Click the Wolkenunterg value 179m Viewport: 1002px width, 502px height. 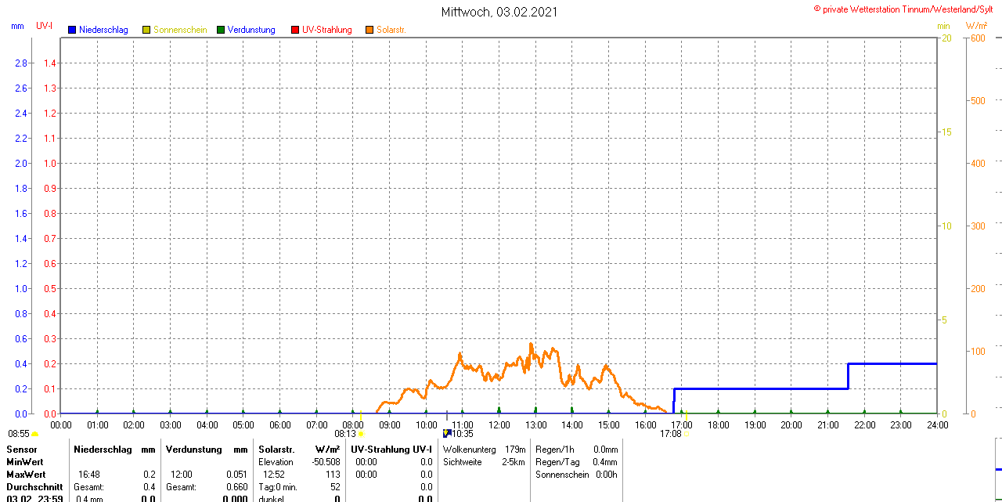(x=515, y=450)
